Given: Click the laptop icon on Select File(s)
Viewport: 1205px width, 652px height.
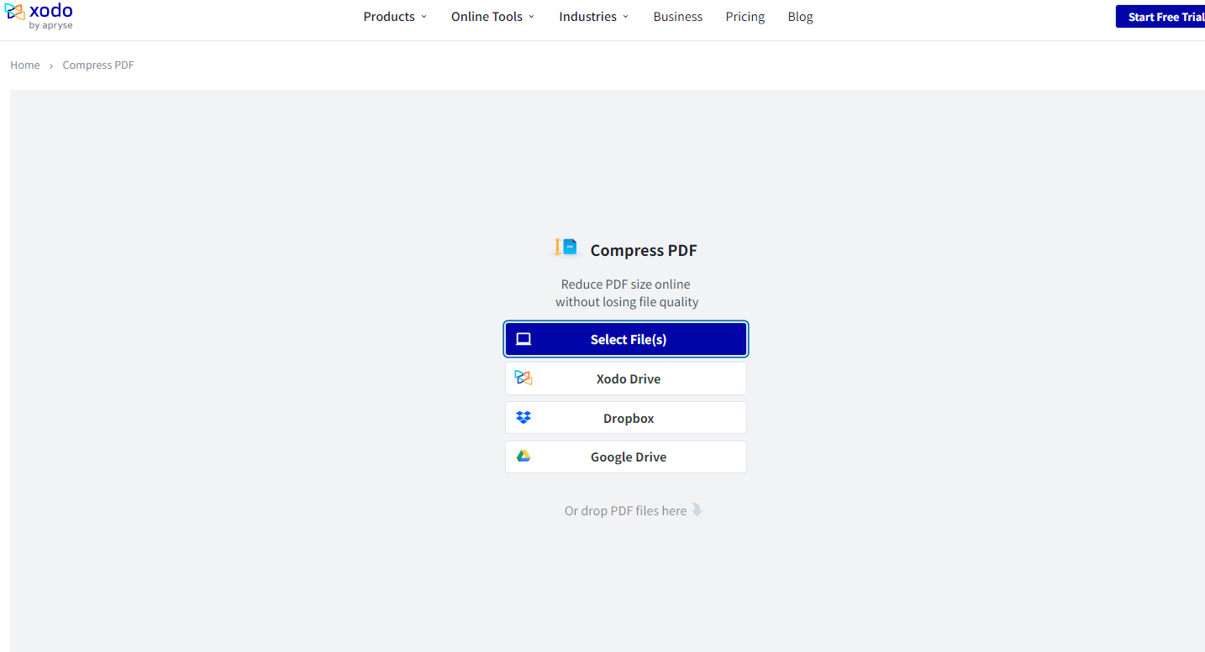Looking at the screenshot, I should click(524, 340).
